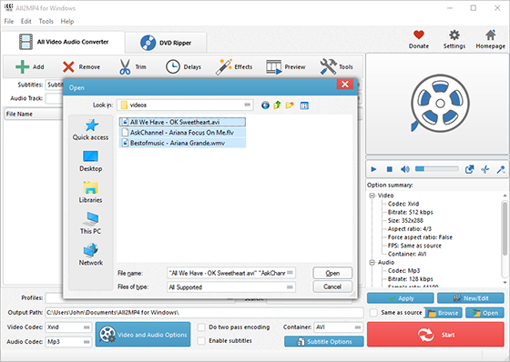Screen dimensions: 510x362
Task: Click the File Name column header
Action: (x=34, y=114)
